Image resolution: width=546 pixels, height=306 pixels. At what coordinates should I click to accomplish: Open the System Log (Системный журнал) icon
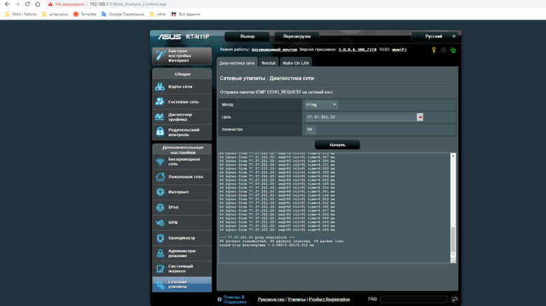click(160, 268)
